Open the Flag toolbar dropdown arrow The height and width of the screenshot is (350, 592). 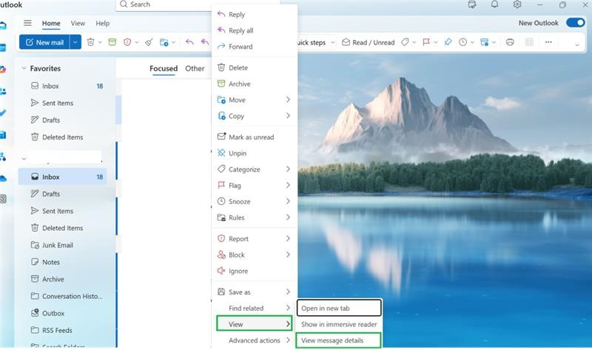[x=435, y=42]
